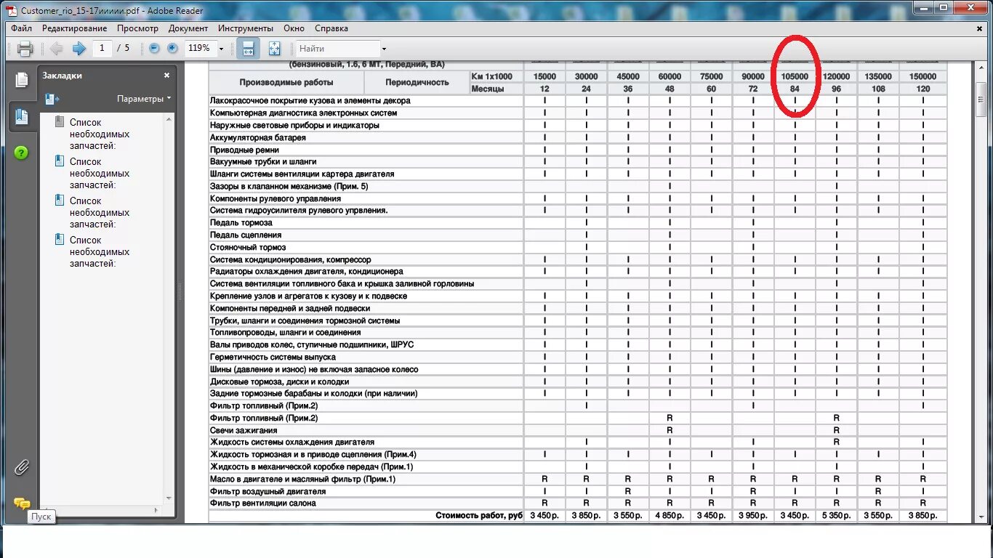Go to previous page with the left arrow
Viewport: 993px width, 558px height.
(x=56, y=49)
